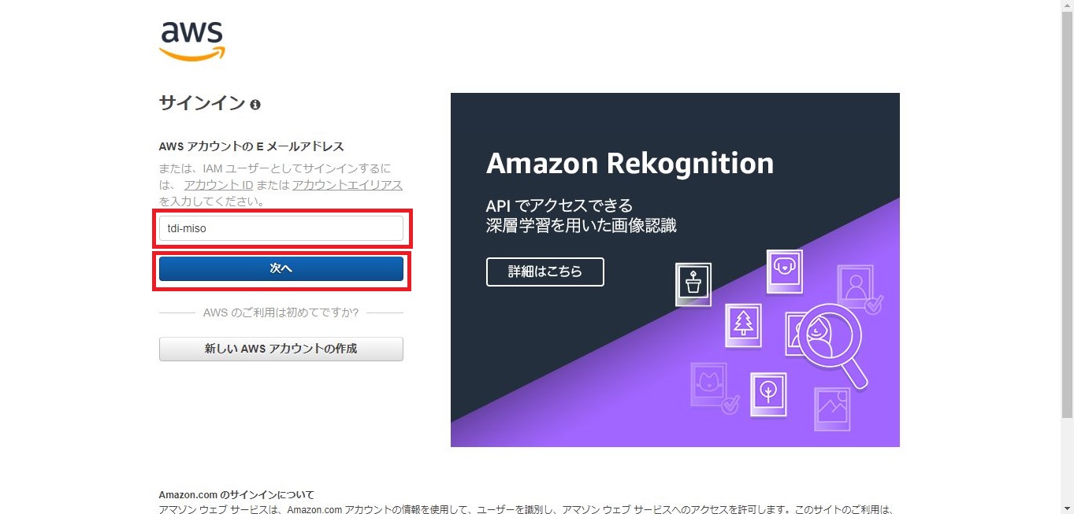
Task: Click the scrollbar down arrow
Action: point(1067,507)
